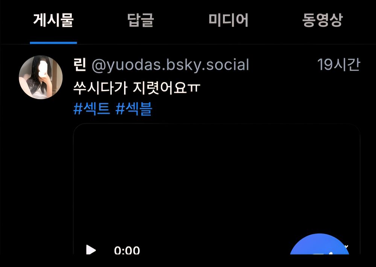Image resolution: width=376 pixels, height=267 pixels.
Task: Open 린's profile avatar picture
Action: 41,77
